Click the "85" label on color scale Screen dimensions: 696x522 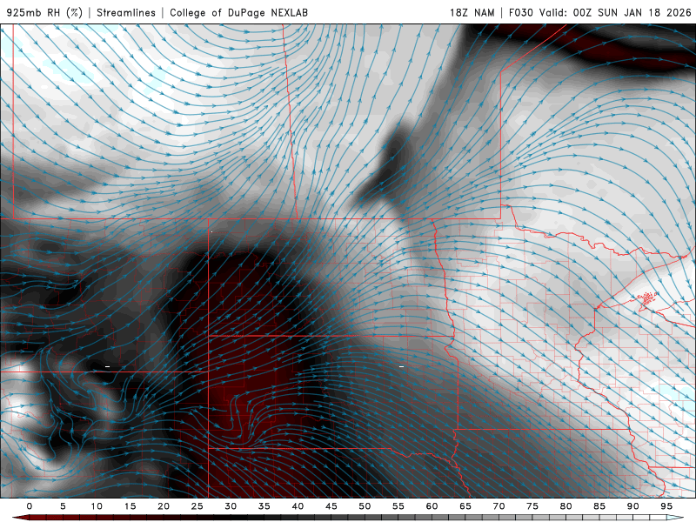tap(599, 506)
